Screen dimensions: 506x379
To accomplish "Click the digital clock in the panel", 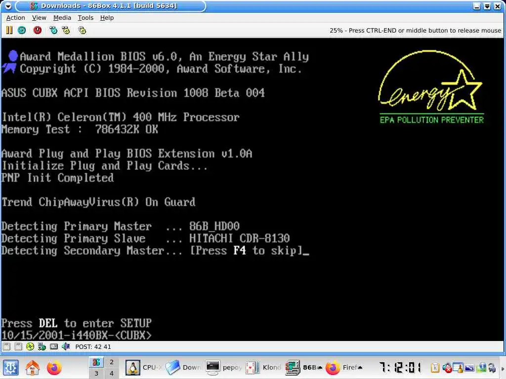I will pos(400,367).
